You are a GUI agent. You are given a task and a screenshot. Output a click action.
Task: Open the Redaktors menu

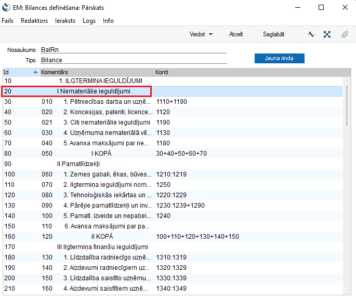click(x=34, y=21)
